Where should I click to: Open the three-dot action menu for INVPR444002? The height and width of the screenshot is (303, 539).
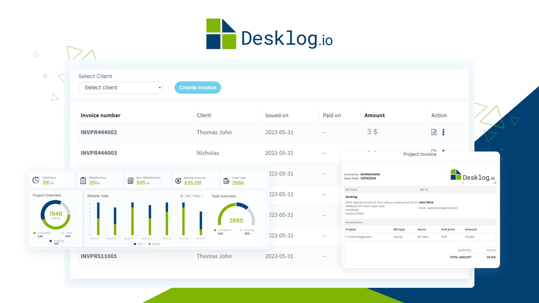coord(443,132)
